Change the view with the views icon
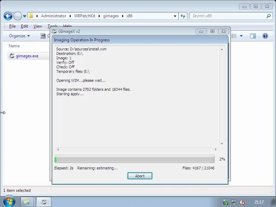This screenshot has width=276, height=207. (x=234, y=36)
